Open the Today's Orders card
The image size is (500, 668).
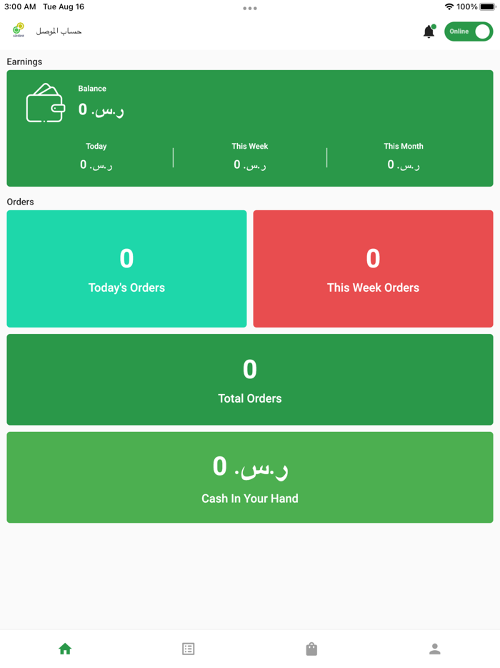pos(126,269)
